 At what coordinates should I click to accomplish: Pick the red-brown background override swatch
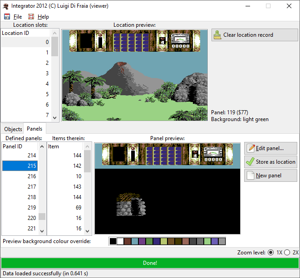coord(128,241)
